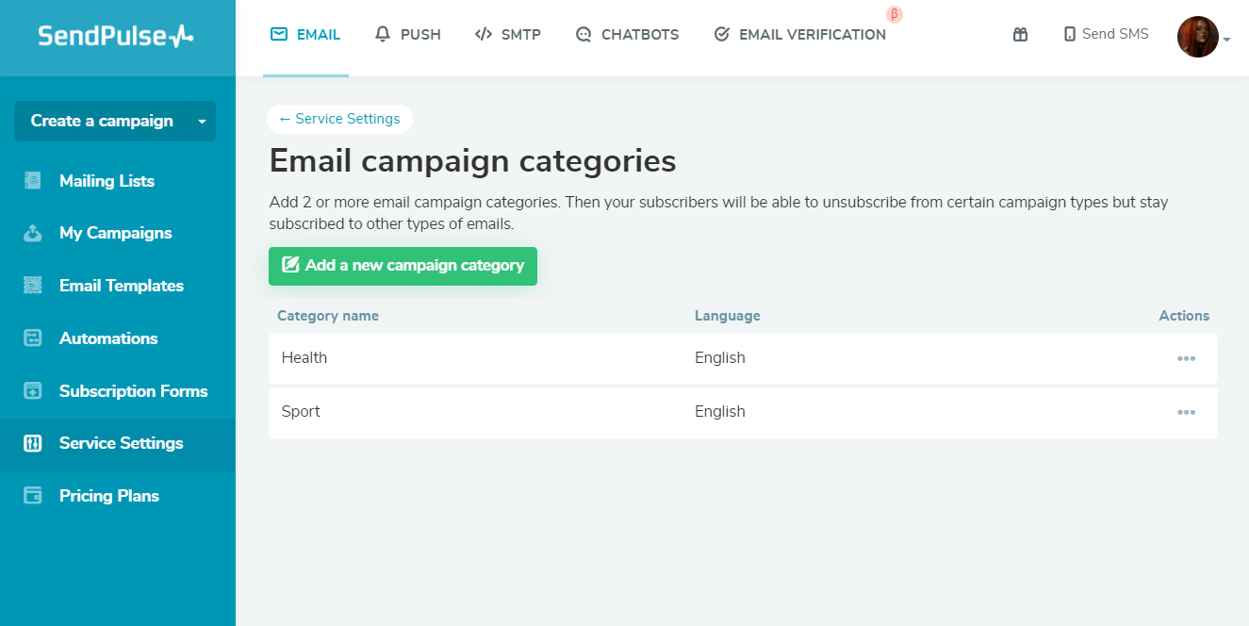1249x626 pixels.
Task: Switch to the SMTP tab
Action: 508,35
